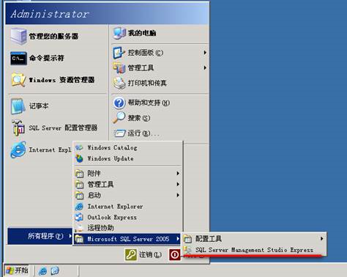Click the 启动 folder icon
Viewport: 347px width, 277px height.
point(79,195)
